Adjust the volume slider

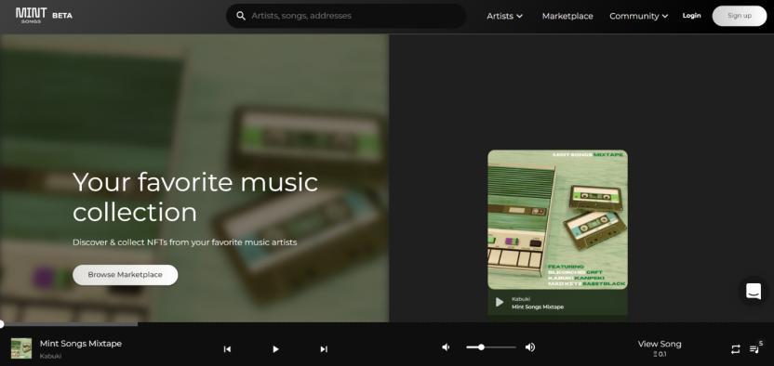click(x=491, y=347)
